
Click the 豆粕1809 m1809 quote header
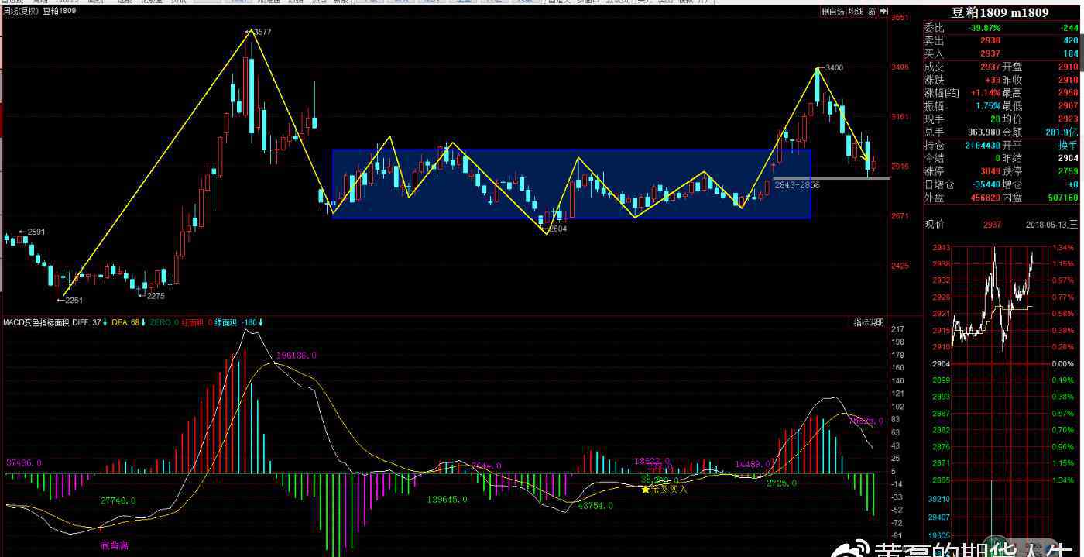1000,12
